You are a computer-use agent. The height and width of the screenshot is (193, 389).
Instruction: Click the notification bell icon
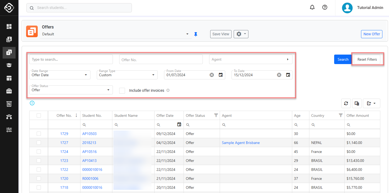coord(312,8)
